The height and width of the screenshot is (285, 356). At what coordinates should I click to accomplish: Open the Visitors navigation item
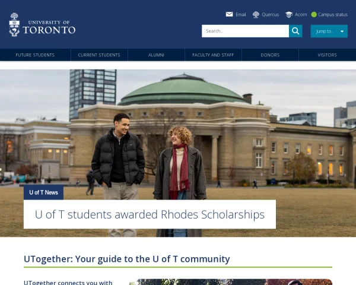tap(327, 55)
